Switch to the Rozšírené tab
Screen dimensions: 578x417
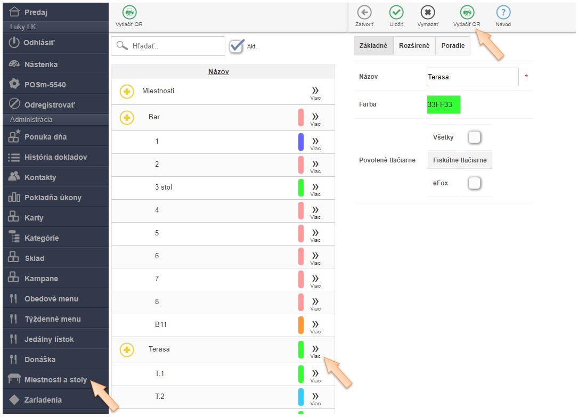(414, 46)
